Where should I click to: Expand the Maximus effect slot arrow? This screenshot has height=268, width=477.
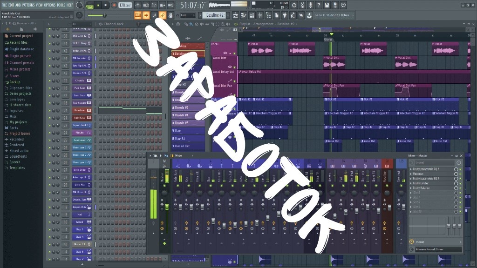(x=411, y=174)
